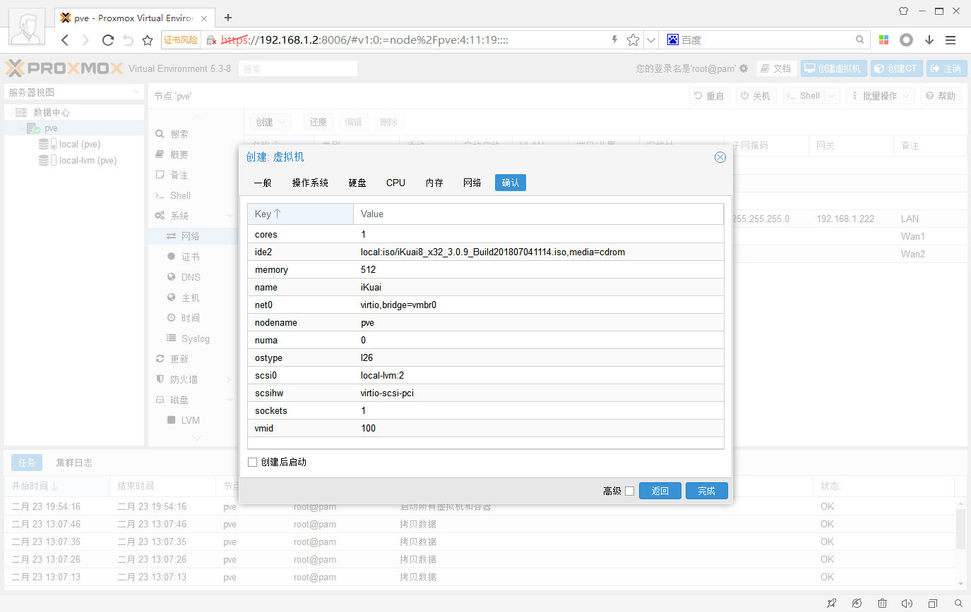Open the 证书 menu item
The height and width of the screenshot is (612, 971).
click(191, 257)
